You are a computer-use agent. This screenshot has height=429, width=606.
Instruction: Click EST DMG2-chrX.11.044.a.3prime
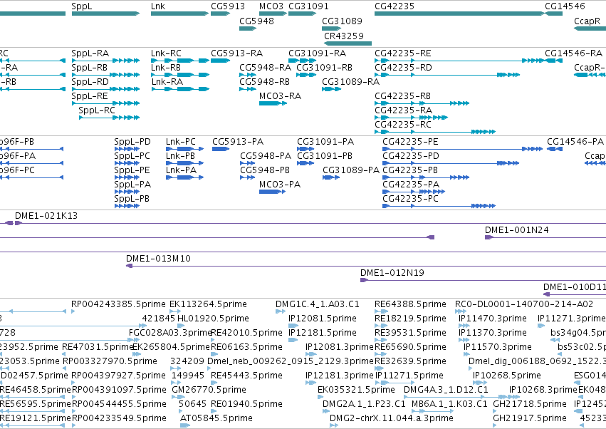(x=391, y=418)
